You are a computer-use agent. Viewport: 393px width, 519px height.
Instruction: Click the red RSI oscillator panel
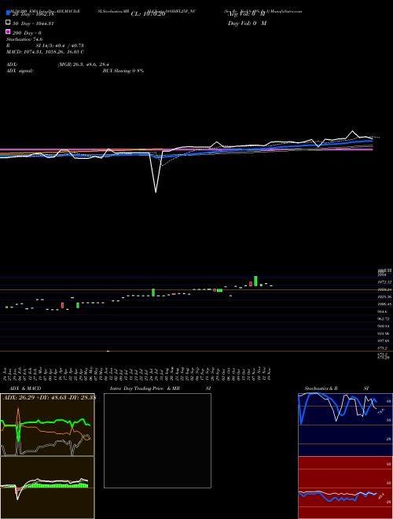click(345, 488)
